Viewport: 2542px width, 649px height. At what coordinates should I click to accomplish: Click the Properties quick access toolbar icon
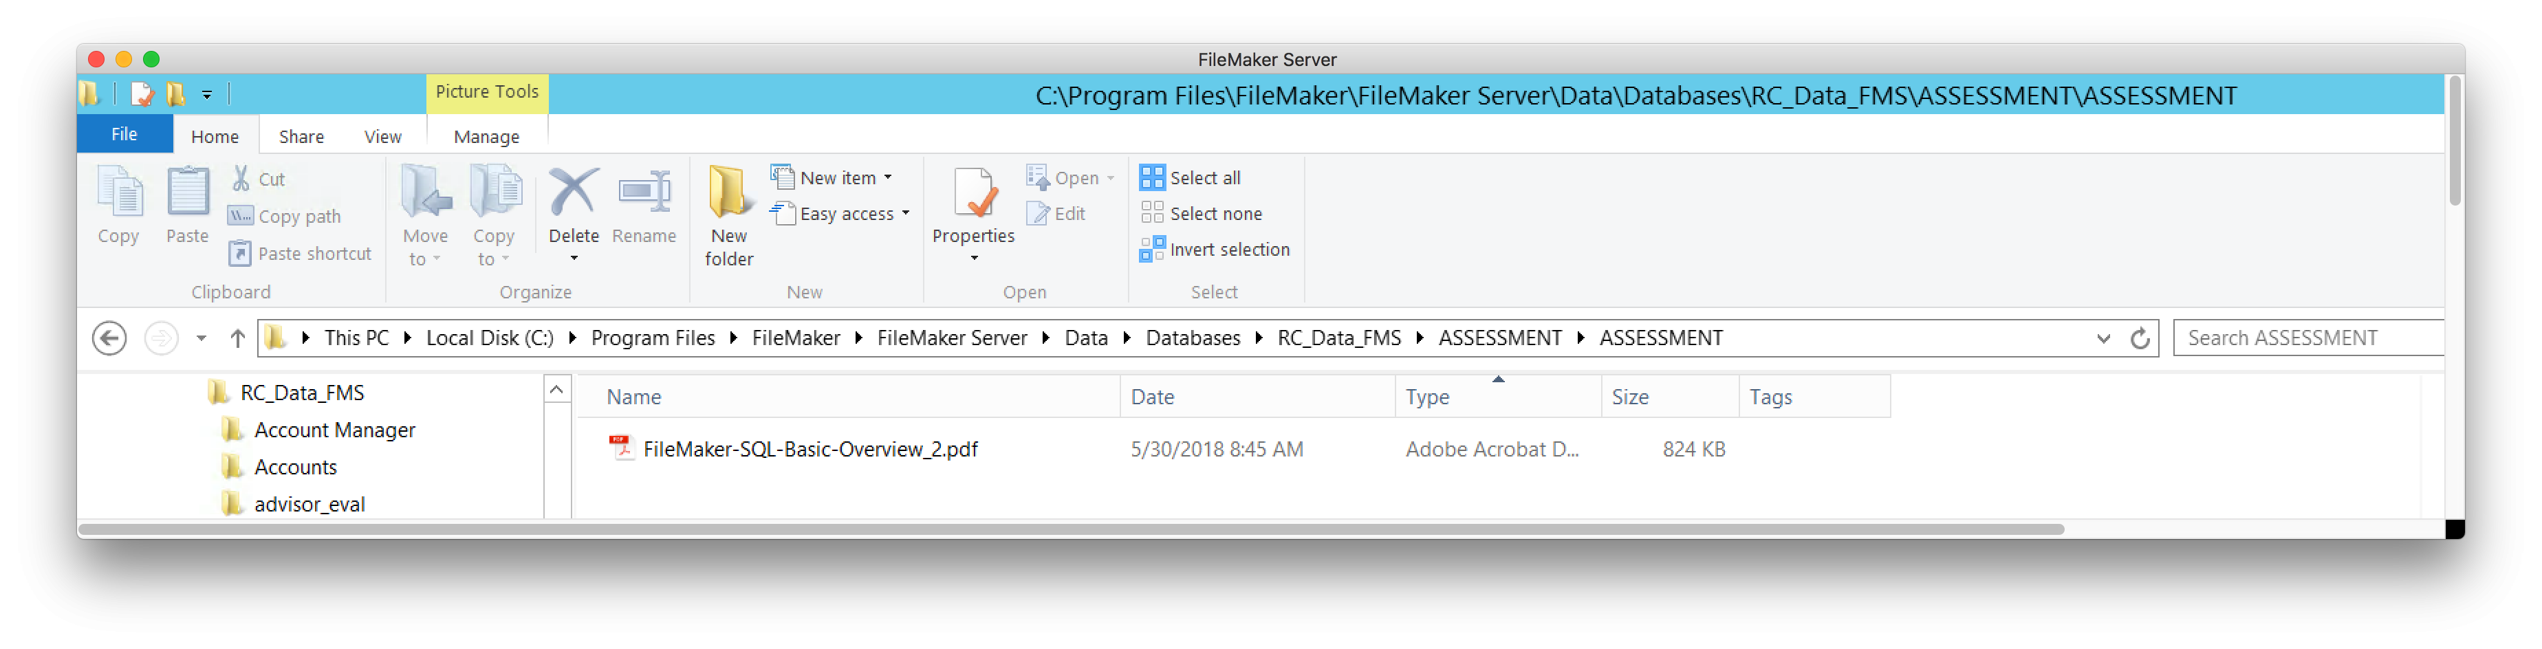pos(142,95)
